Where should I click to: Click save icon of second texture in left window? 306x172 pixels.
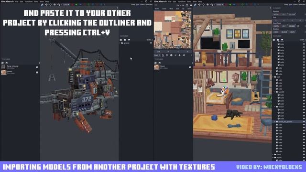click(37, 72)
